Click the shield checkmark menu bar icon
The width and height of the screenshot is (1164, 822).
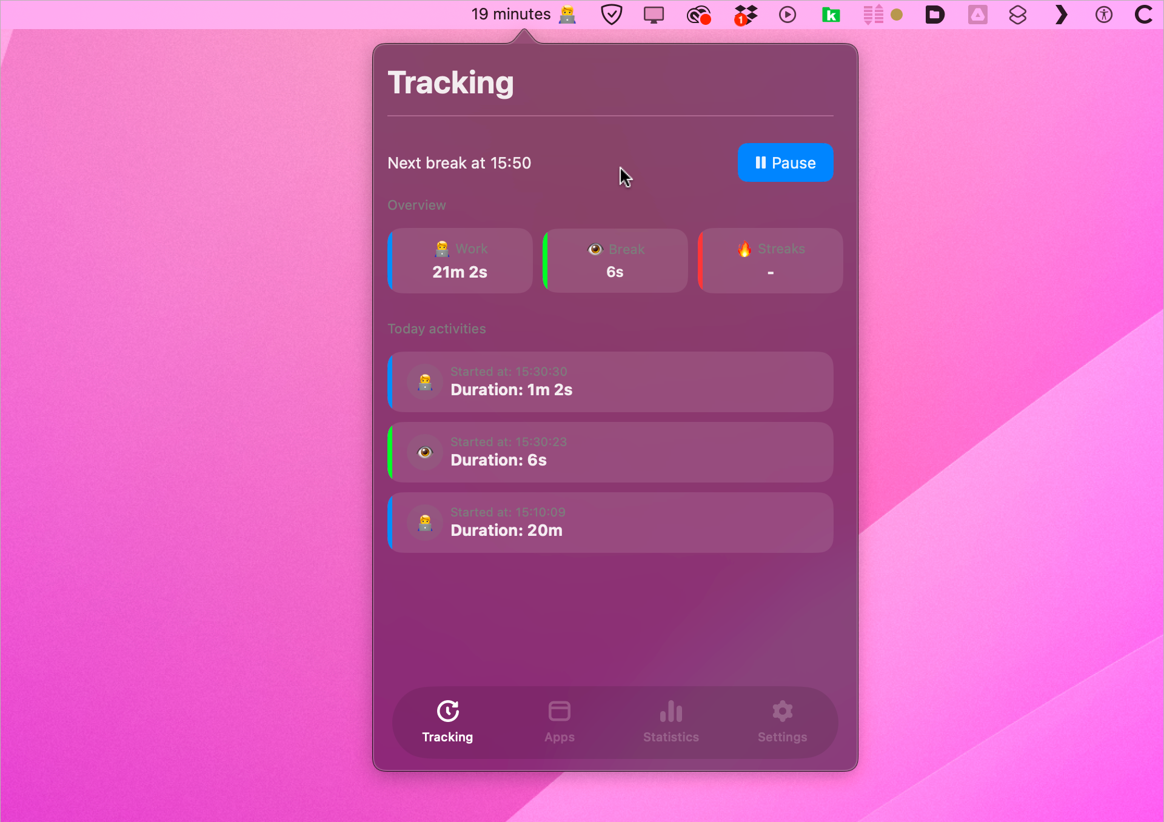tap(611, 14)
